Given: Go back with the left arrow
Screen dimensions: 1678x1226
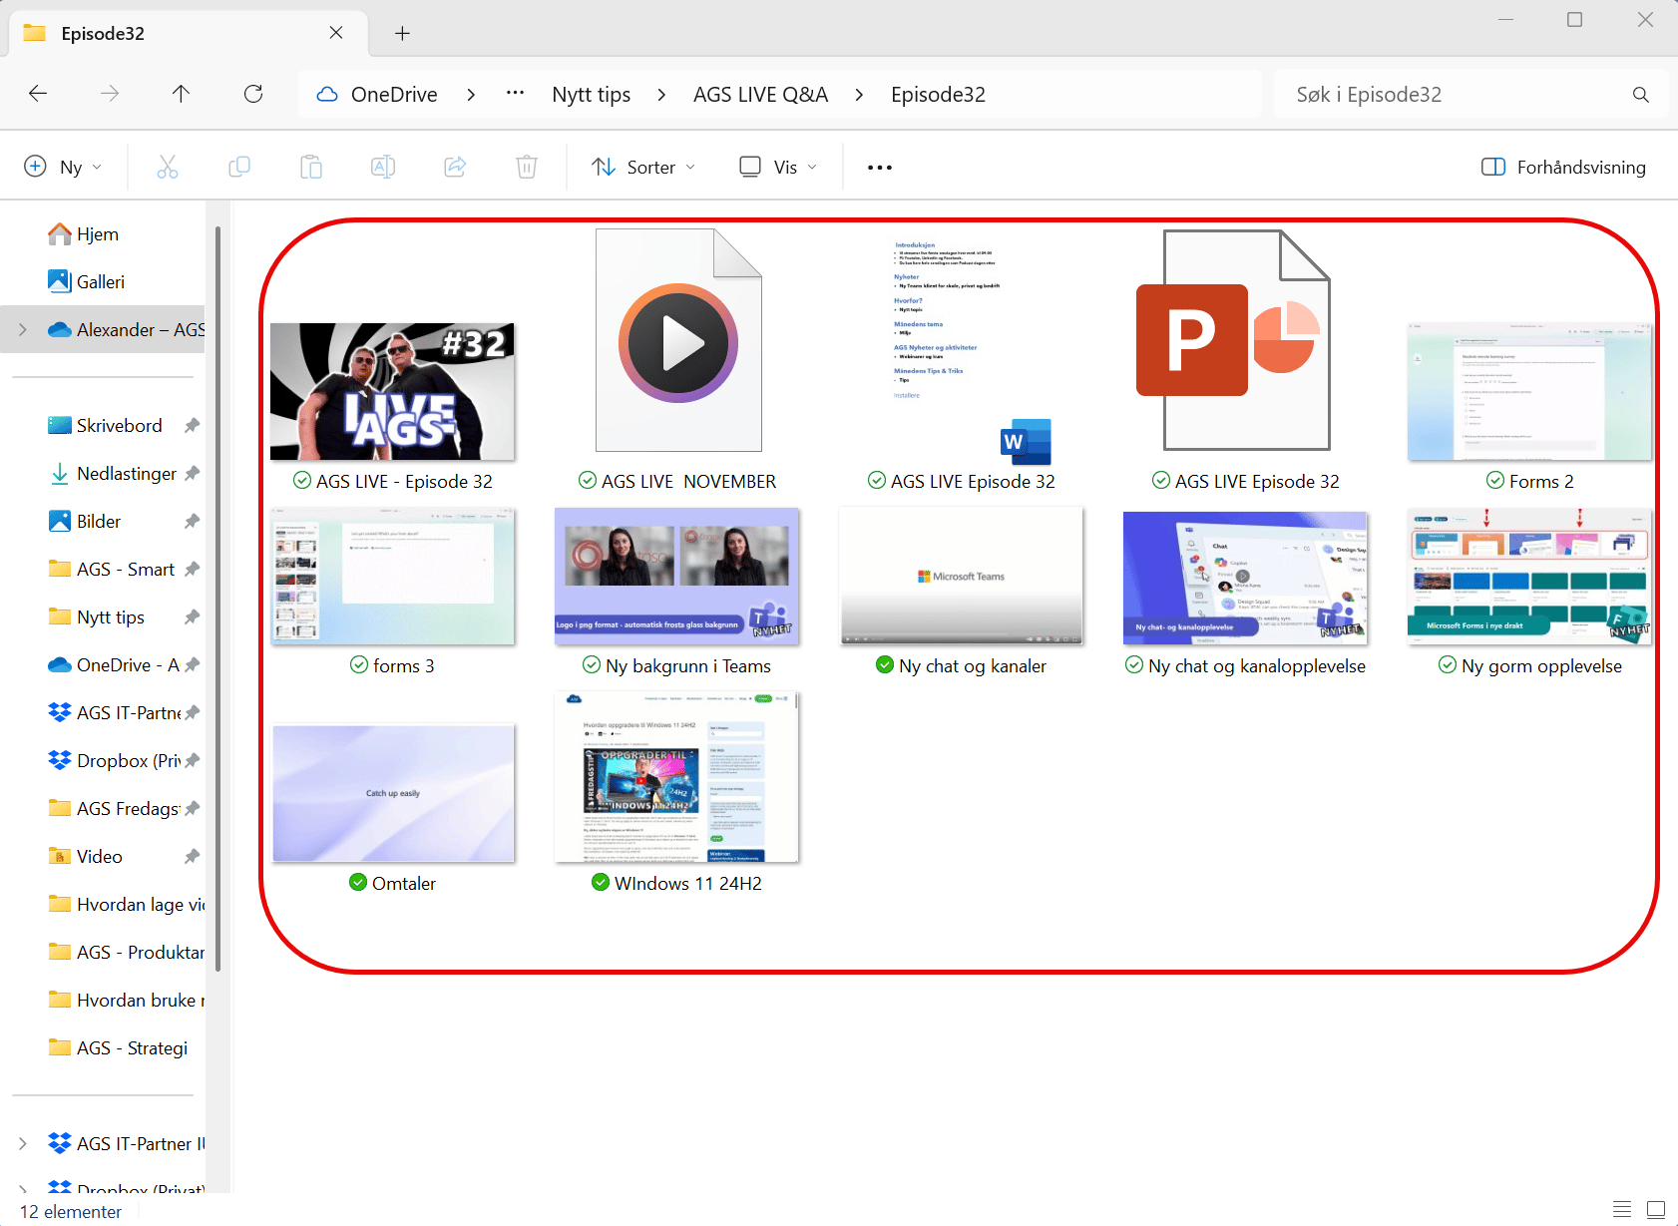Looking at the screenshot, I should tap(38, 94).
